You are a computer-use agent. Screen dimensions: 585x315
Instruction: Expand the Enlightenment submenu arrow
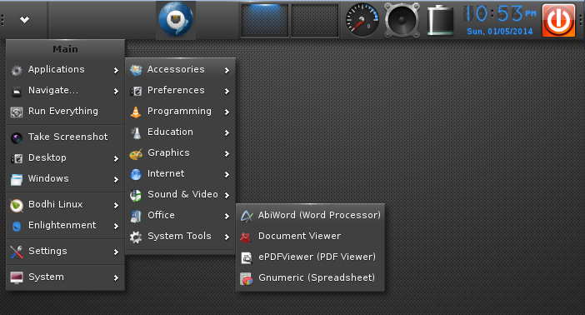pos(116,226)
